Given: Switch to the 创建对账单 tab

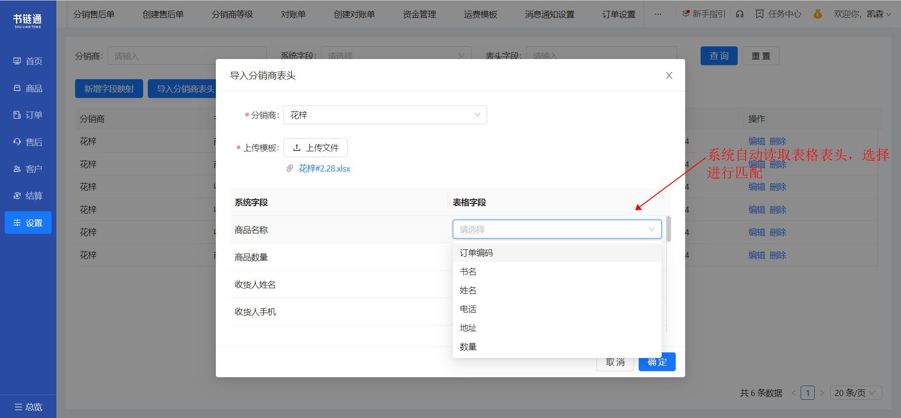Looking at the screenshot, I should (354, 14).
